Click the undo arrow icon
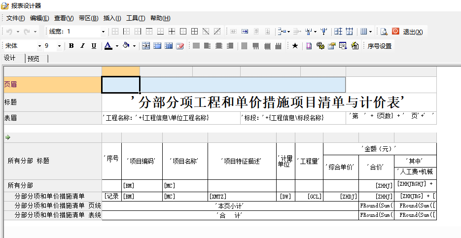The height and width of the screenshot is (238, 461). click(x=9, y=32)
